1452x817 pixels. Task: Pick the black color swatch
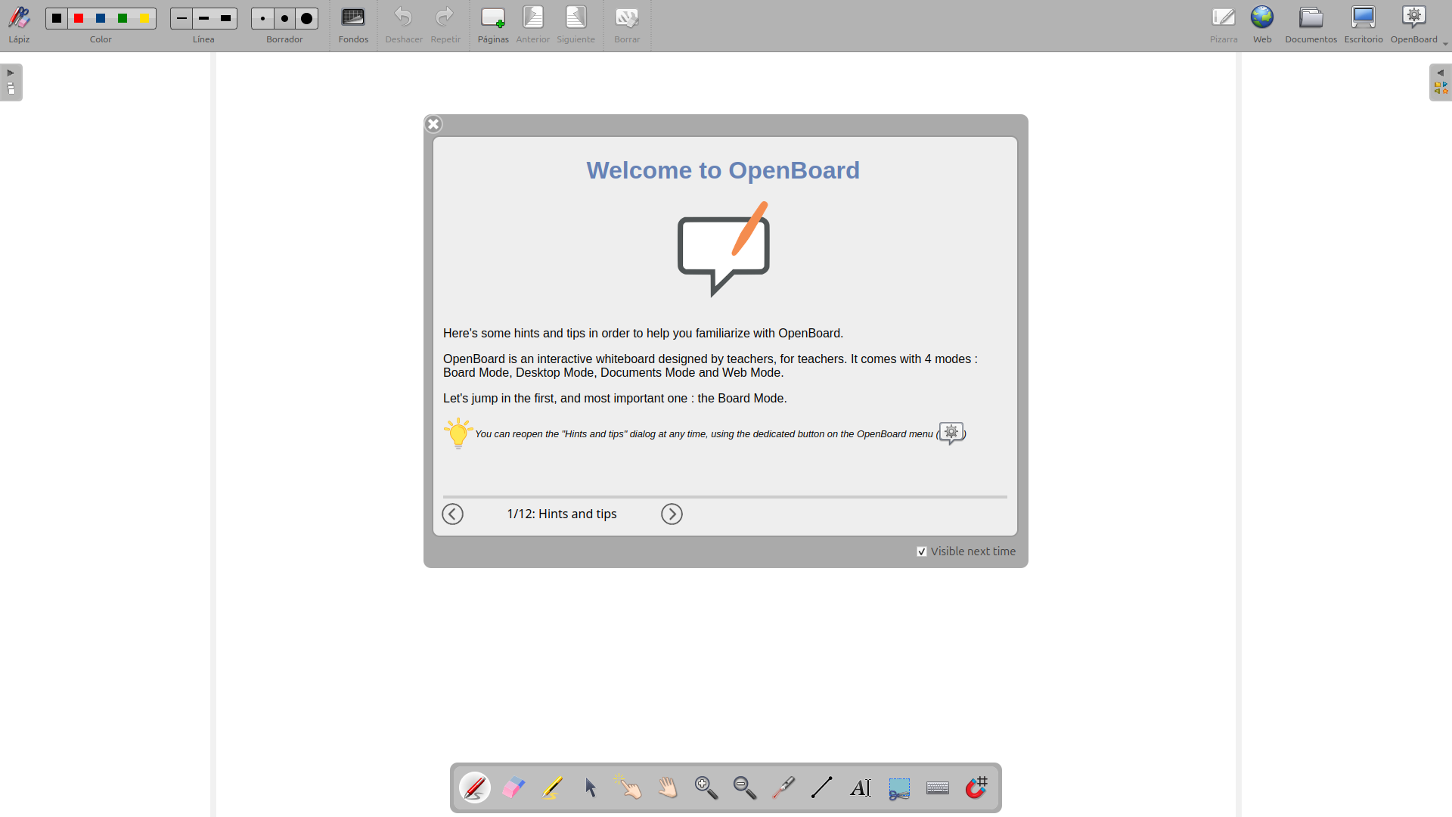57,18
